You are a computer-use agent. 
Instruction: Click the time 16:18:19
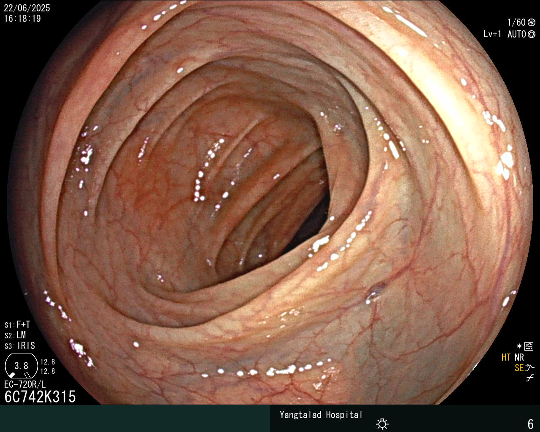(x=22, y=19)
